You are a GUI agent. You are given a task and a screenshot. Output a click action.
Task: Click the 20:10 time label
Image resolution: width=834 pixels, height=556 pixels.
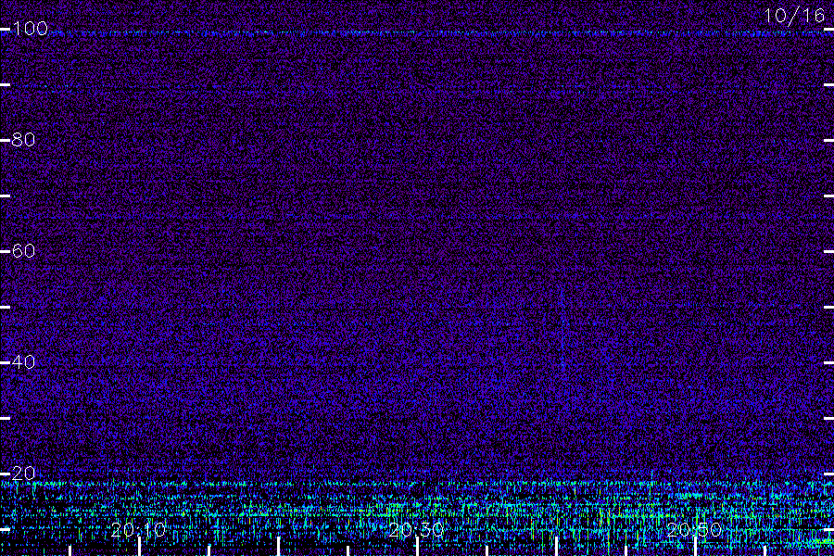[139, 530]
